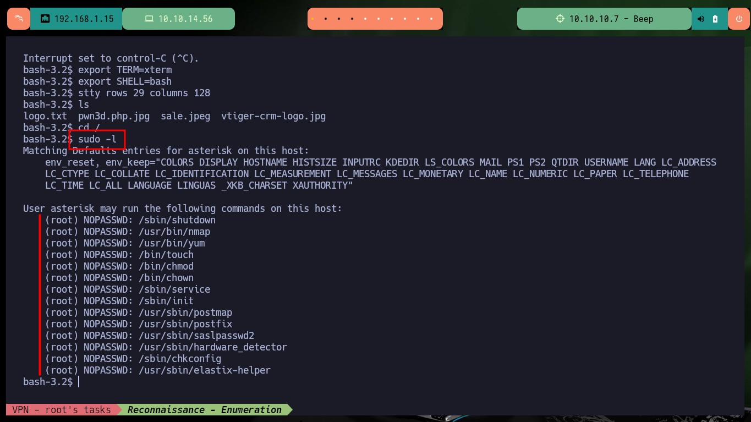Select the active yellow workspace dot
The width and height of the screenshot is (751, 422).
[x=313, y=19]
